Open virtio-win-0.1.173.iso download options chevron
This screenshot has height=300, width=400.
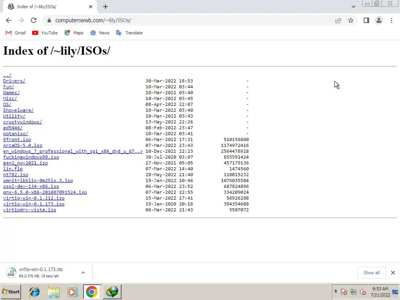83,273
